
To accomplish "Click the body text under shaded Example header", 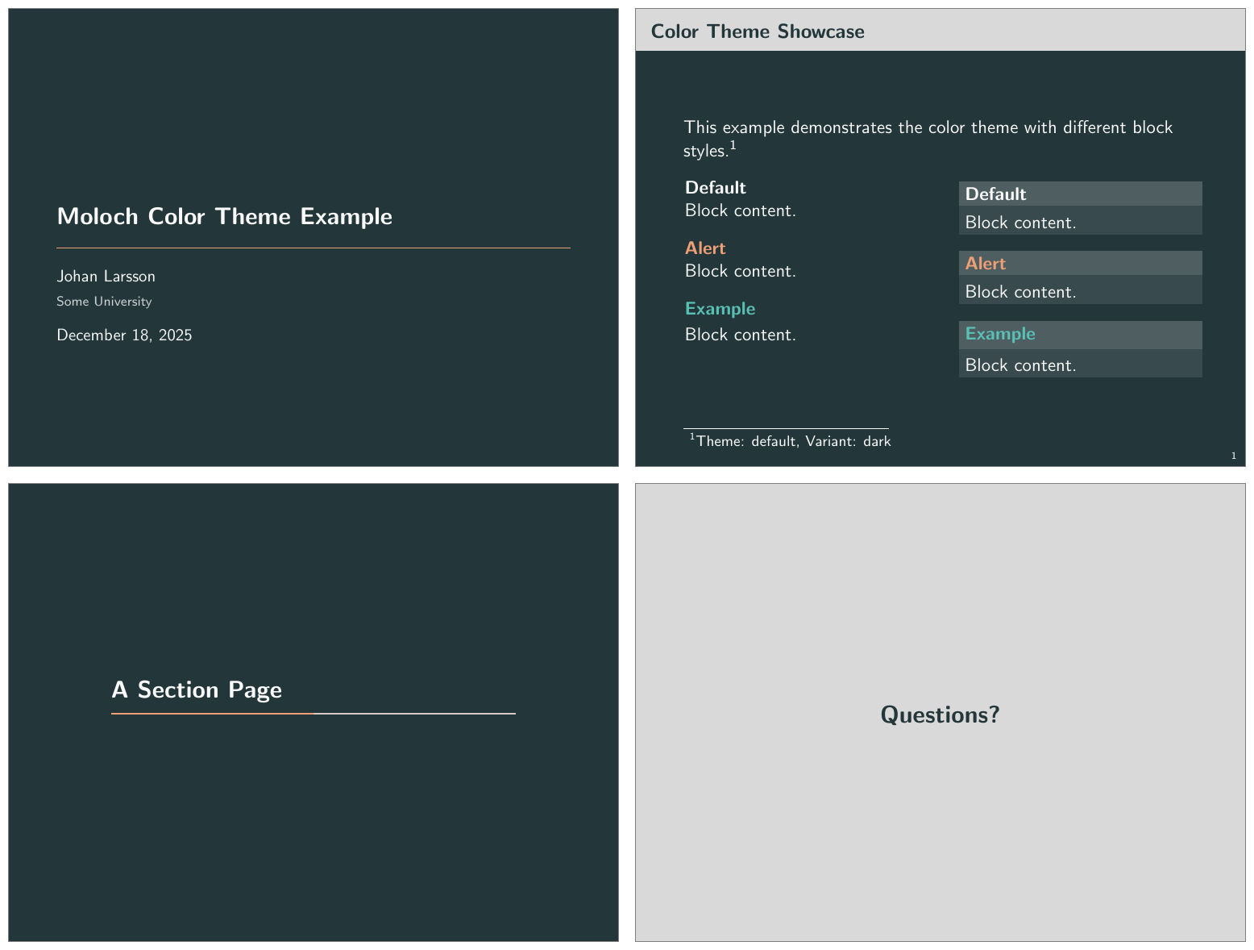I will pos(1020,365).
